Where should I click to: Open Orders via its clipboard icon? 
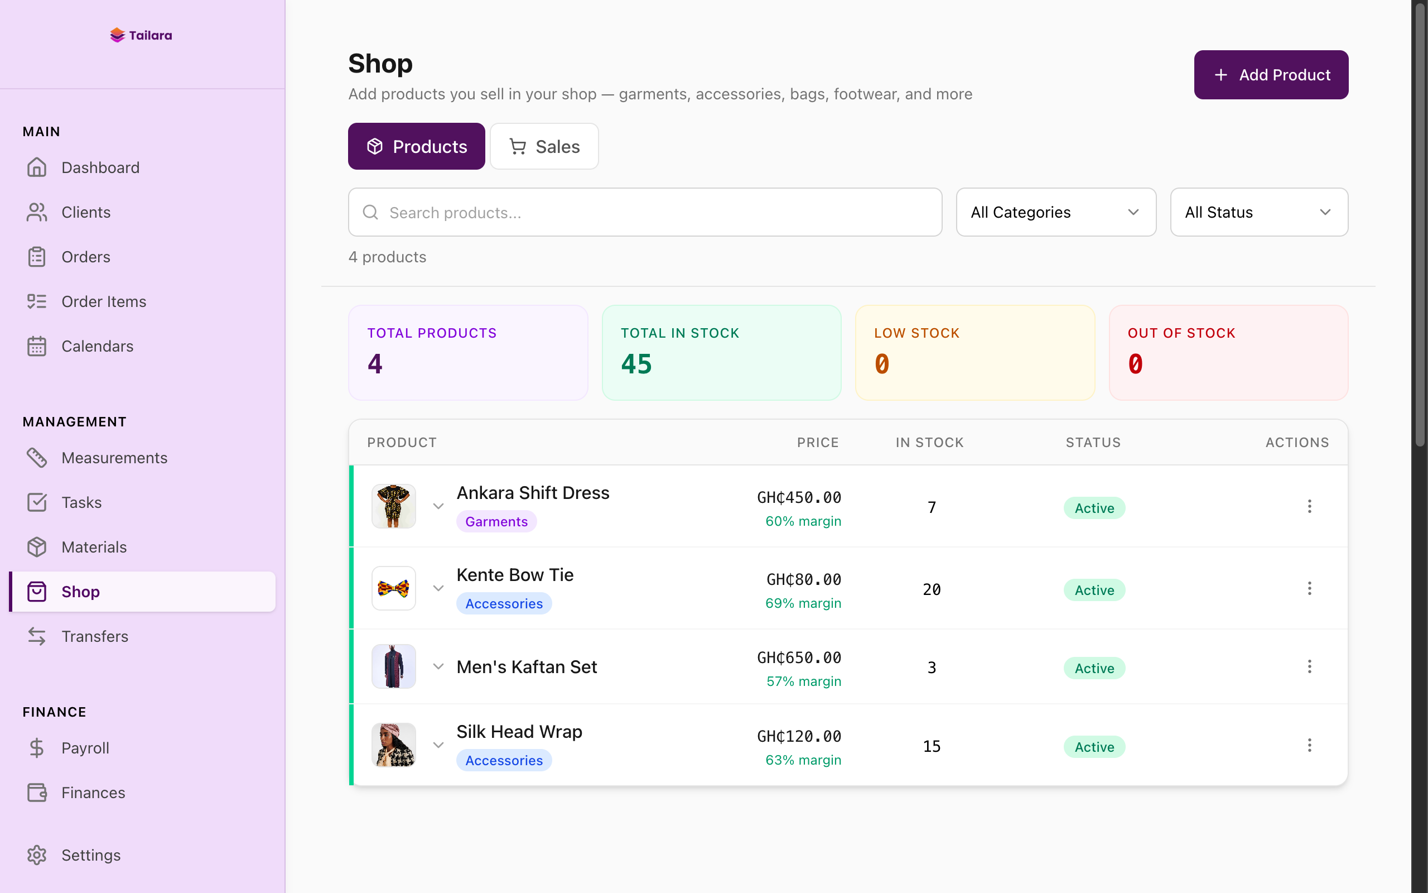[37, 256]
